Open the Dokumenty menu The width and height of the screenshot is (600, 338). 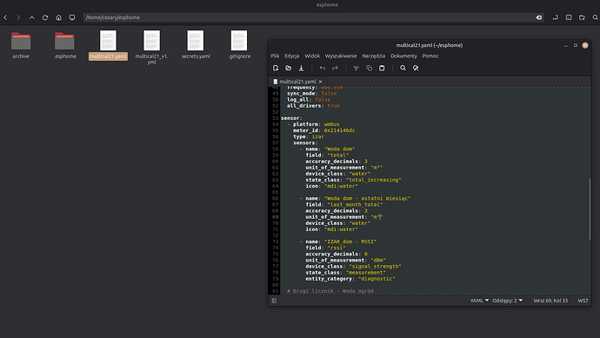[403, 56]
